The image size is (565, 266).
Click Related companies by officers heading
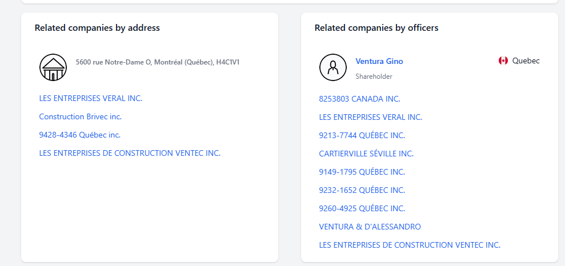376,28
